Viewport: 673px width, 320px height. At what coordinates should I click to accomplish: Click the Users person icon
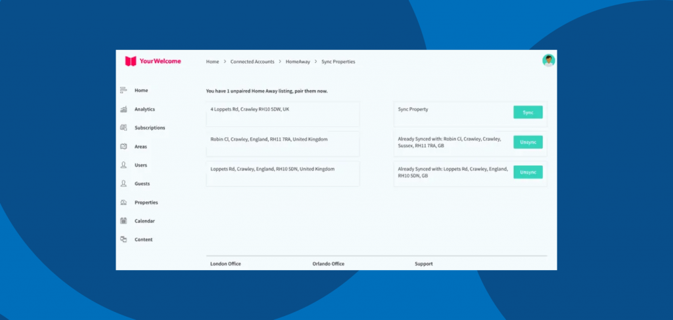tap(123, 165)
